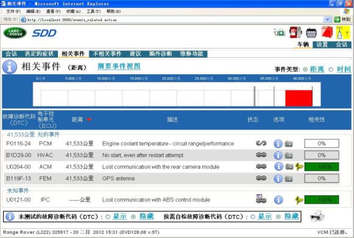The image size is (354, 238).
Task: Click the large info icon beside 相关事件 heading
Action: [x=10, y=67]
